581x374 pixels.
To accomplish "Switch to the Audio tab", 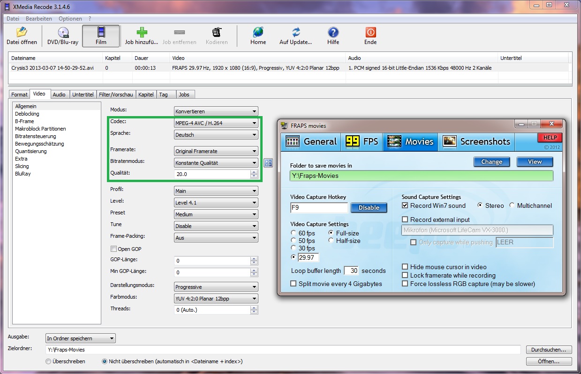I will coord(59,95).
